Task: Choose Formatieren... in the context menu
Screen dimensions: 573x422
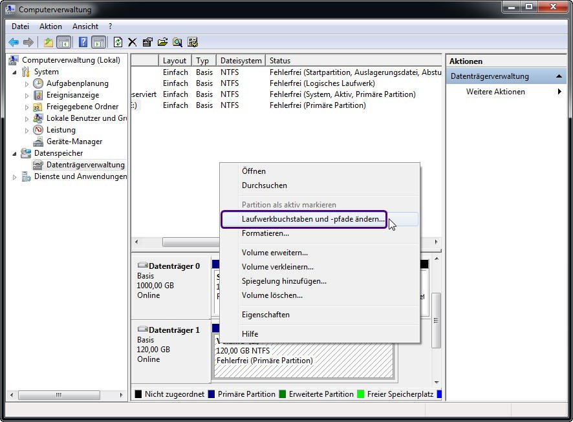Action: (319, 233)
